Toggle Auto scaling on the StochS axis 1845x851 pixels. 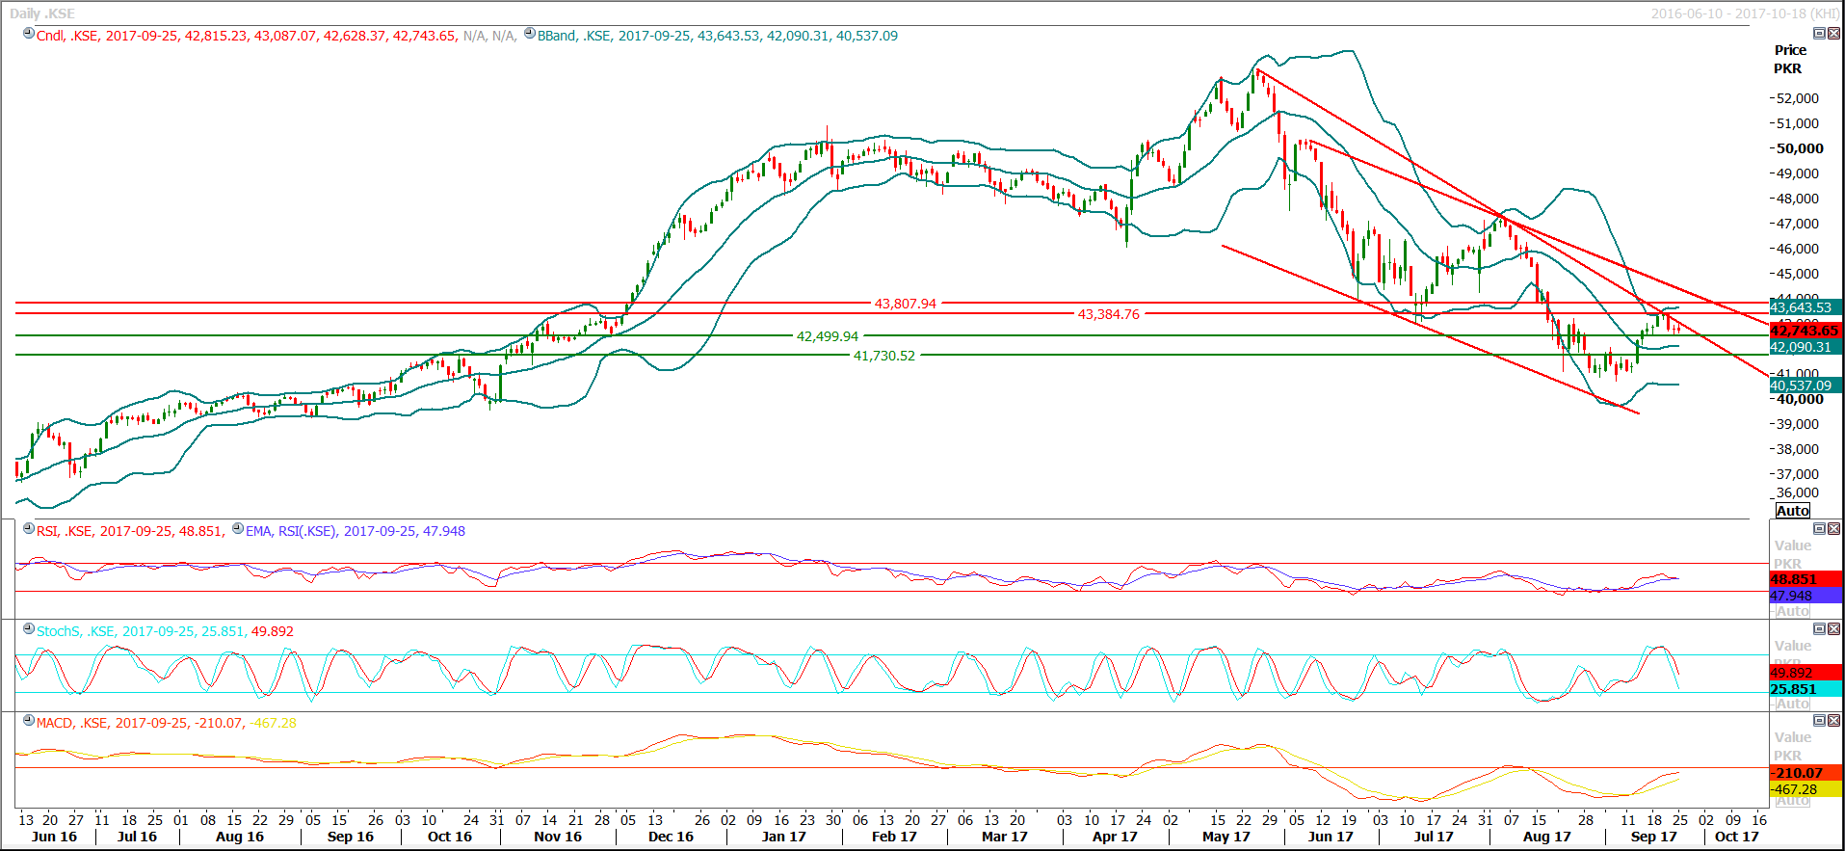click(x=1792, y=704)
